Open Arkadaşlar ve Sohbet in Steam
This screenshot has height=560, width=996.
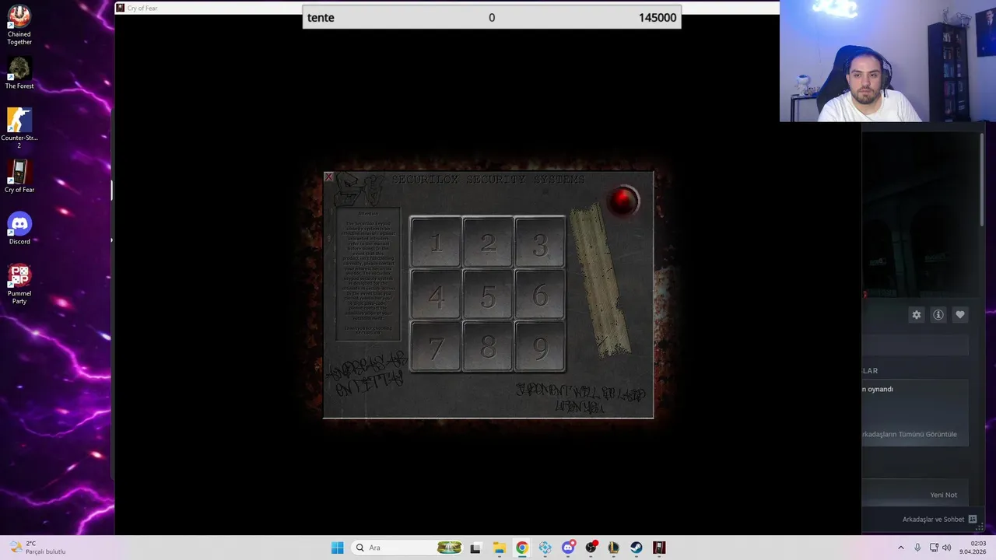coord(939,519)
